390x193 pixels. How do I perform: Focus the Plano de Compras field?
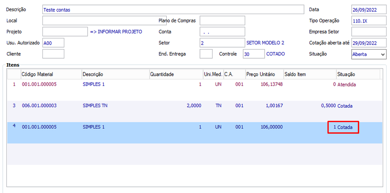pos(222,20)
